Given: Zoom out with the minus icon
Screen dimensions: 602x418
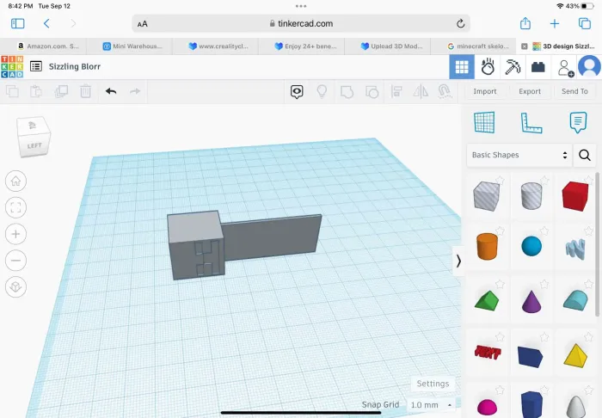Looking at the screenshot, I should pyautogui.click(x=16, y=261).
